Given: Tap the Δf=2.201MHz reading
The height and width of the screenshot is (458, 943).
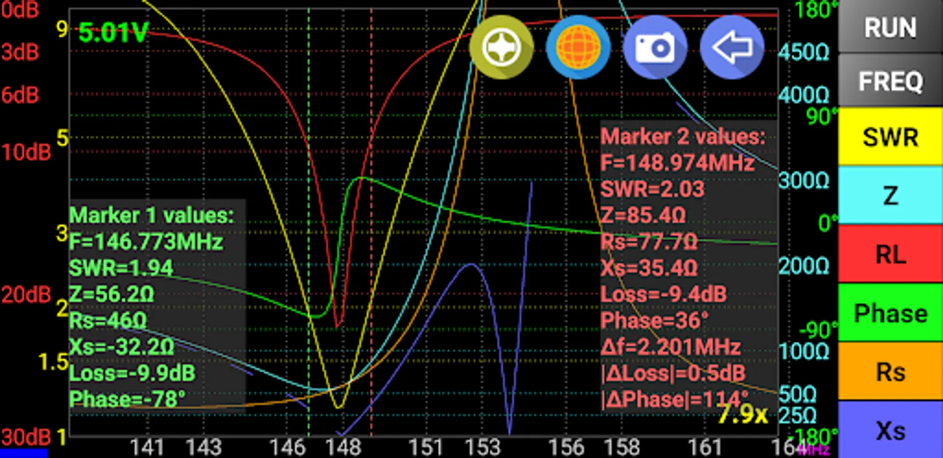Looking at the screenshot, I should (x=670, y=347).
